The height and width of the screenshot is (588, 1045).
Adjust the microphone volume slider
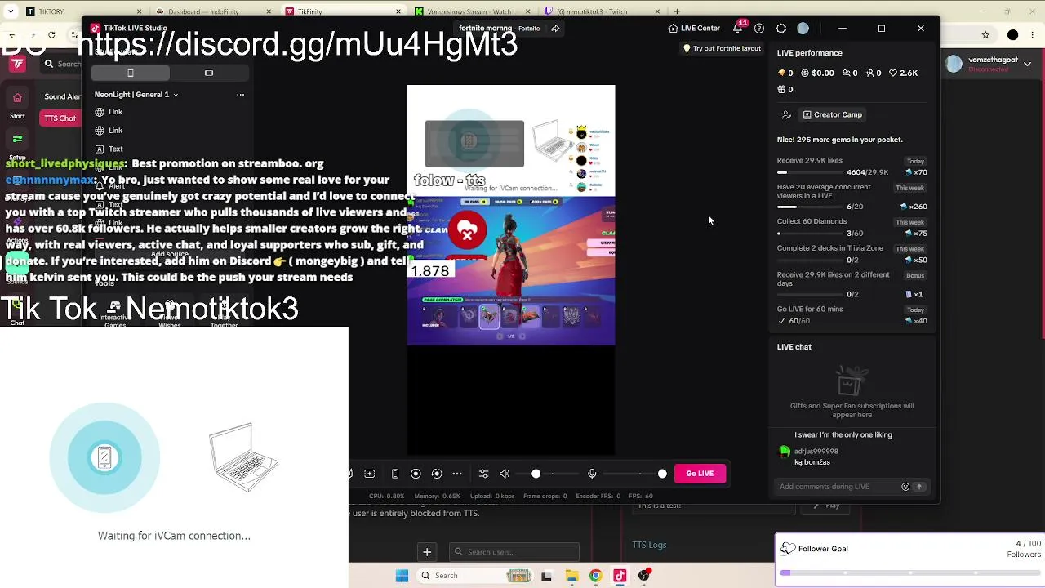[x=637, y=474]
